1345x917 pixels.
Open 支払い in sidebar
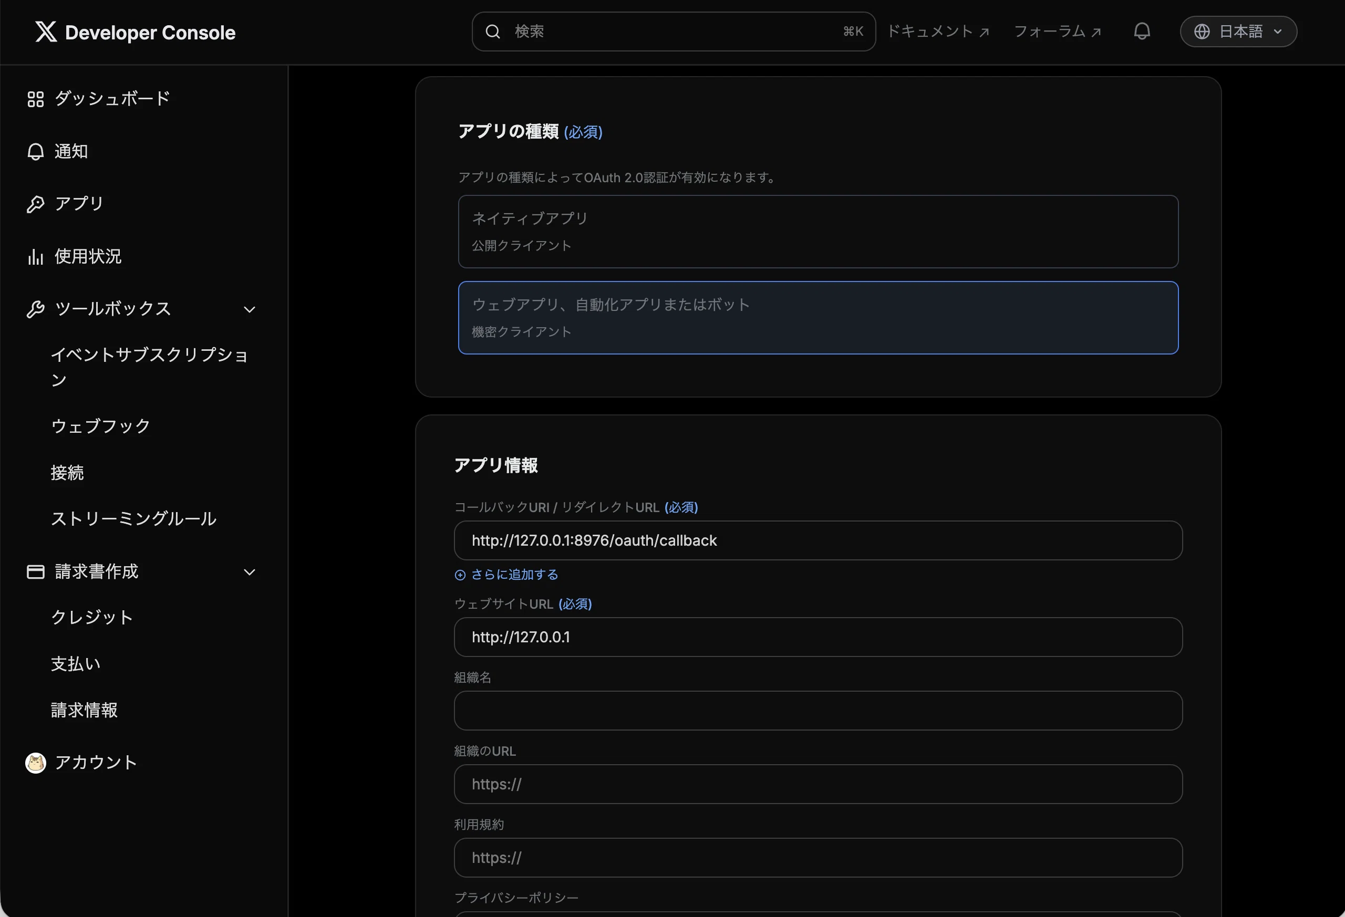tap(76, 664)
